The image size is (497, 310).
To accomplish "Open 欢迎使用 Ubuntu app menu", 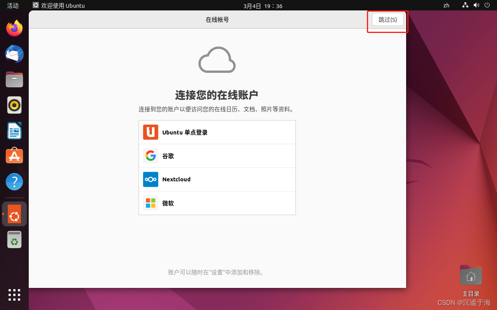I will (59, 5).
